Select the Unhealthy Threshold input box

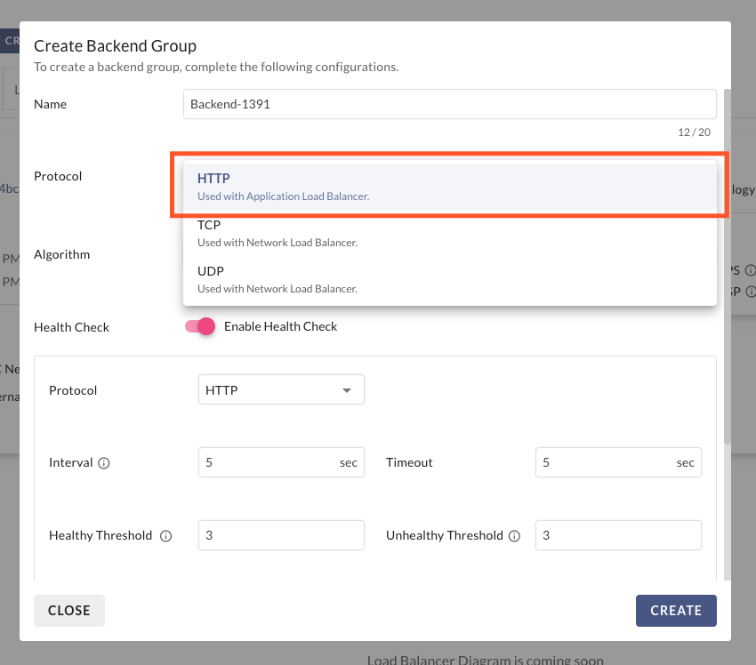point(618,536)
